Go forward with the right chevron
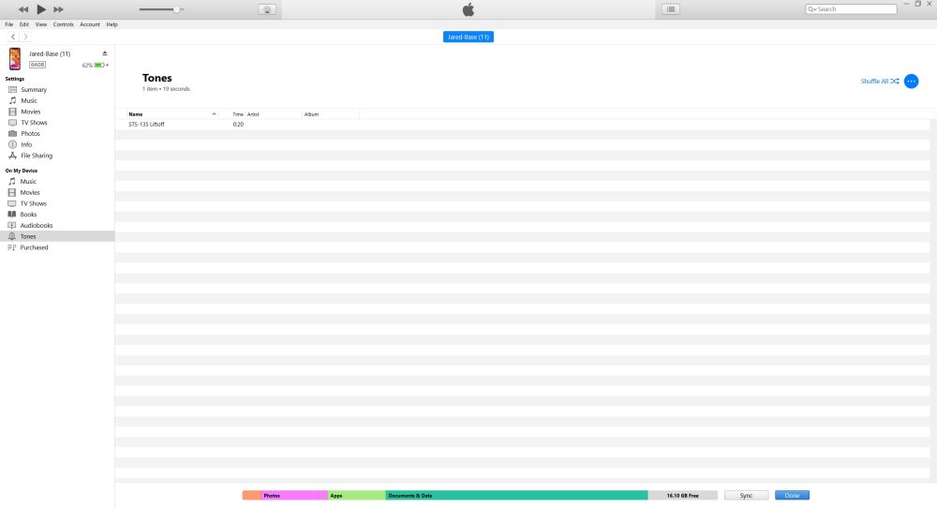 [x=25, y=37]
